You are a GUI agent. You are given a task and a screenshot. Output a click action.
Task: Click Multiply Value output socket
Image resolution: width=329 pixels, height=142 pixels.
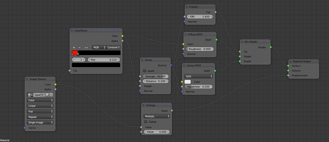coord(172,111)
